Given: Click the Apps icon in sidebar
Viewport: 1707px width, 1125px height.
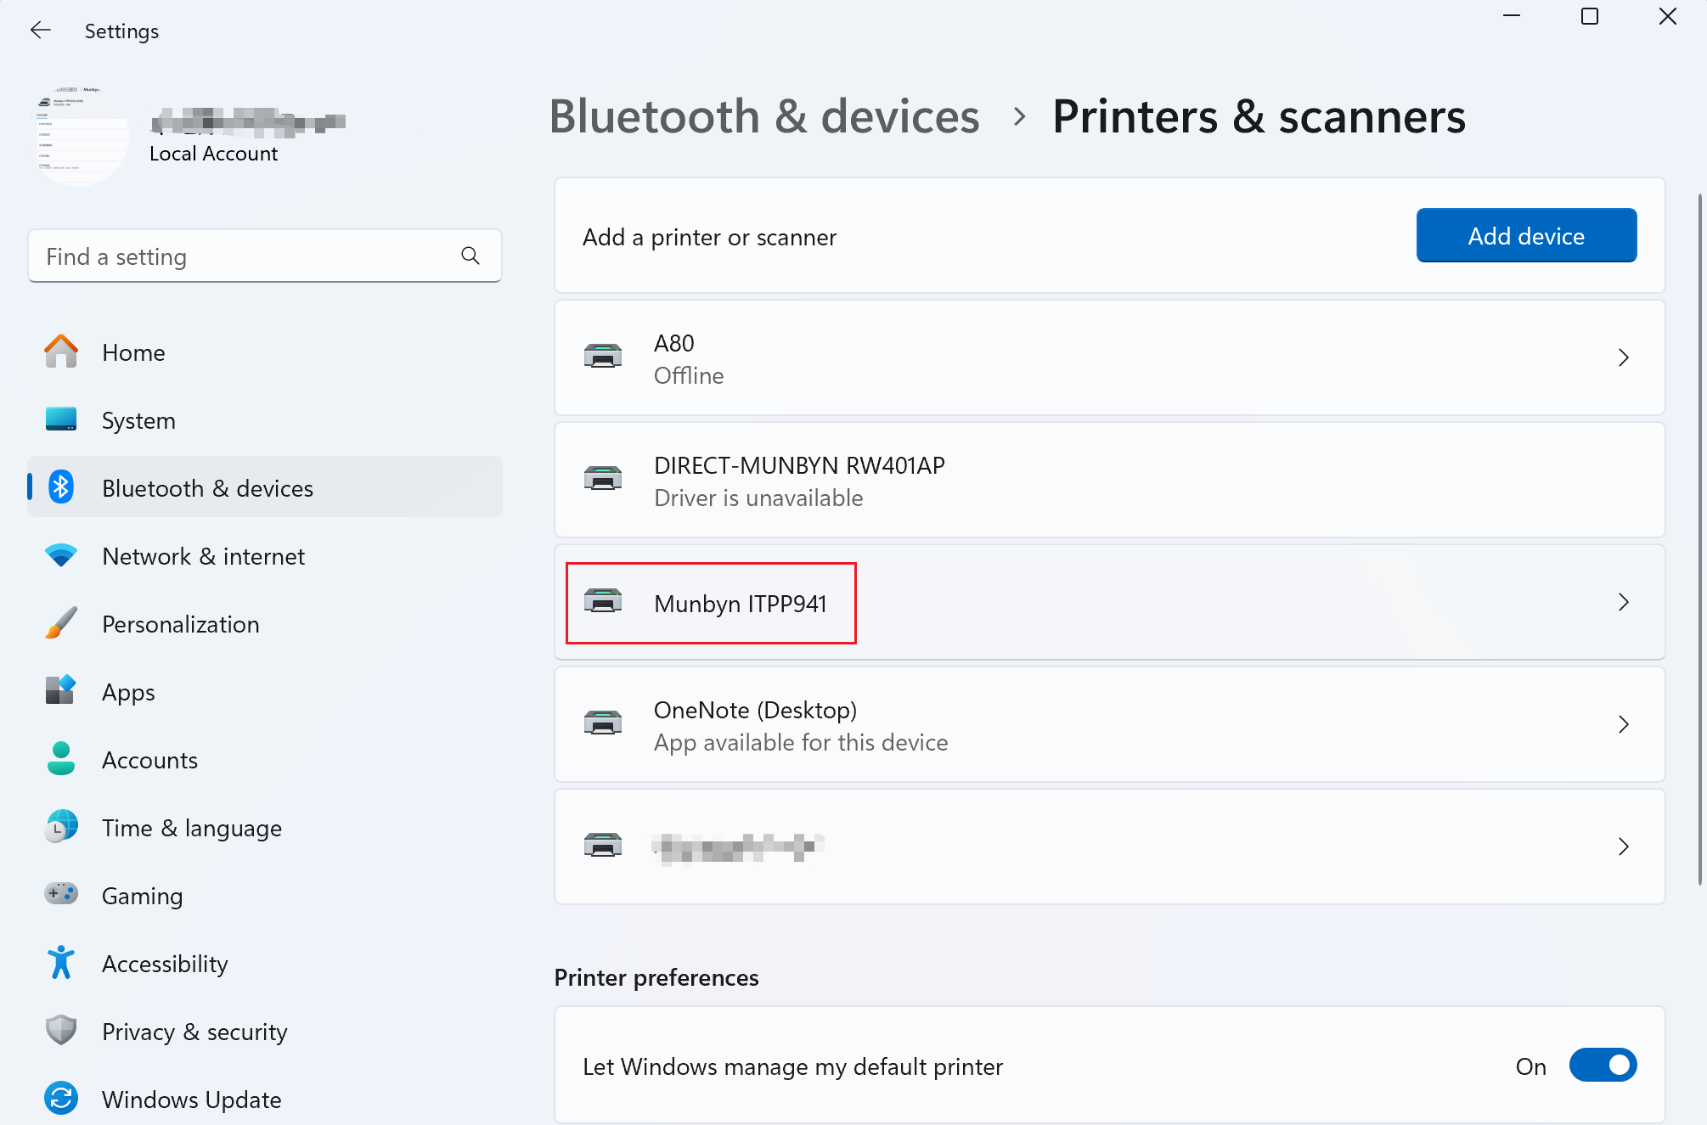Looking at the screenshot, I should click(61, 691).
